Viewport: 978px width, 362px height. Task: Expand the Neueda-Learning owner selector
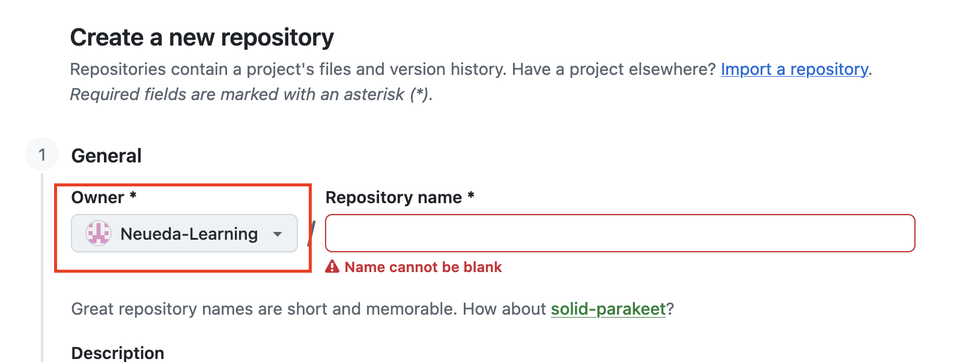coord(184,233)
